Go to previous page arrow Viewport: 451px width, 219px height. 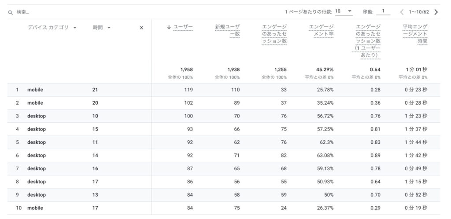pyautogui.click(x=402, y=12)
